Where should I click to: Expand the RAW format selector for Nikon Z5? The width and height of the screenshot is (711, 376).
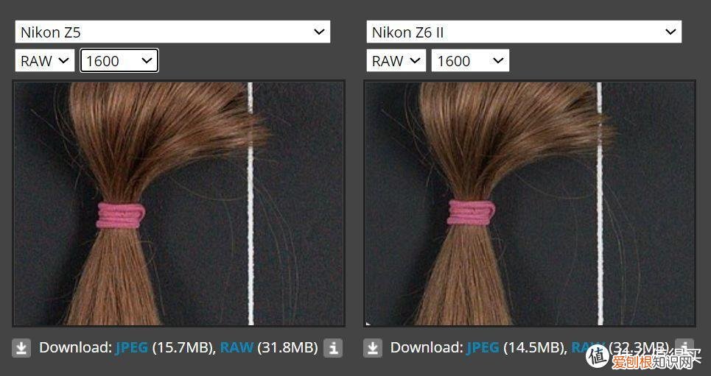point(44,61)
